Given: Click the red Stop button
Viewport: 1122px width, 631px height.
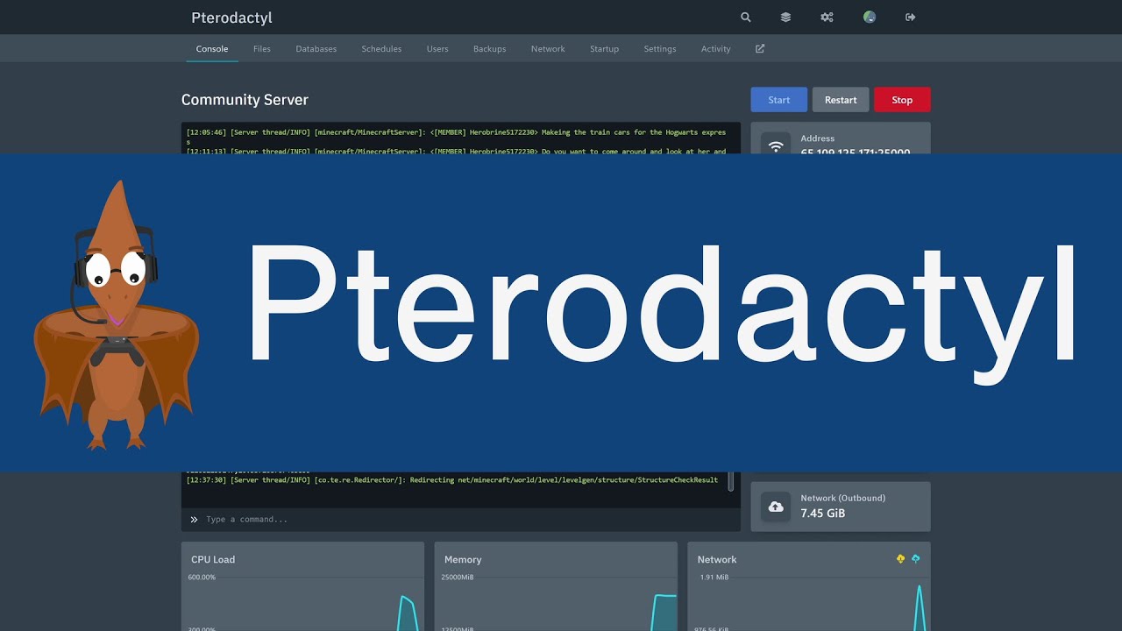Looking at the screenshot, I should pos(902,100).
